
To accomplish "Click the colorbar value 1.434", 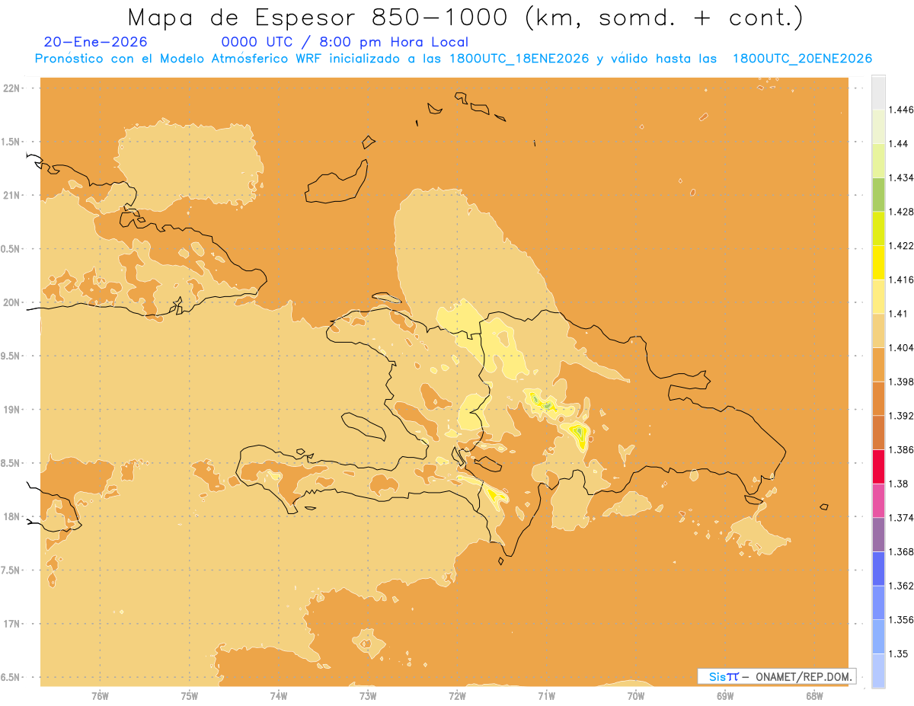I will (x=902, y=177).
